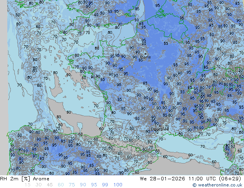Click legend value 60
The height and width of the screenshot is (188, 244).
tap(61, 185)
